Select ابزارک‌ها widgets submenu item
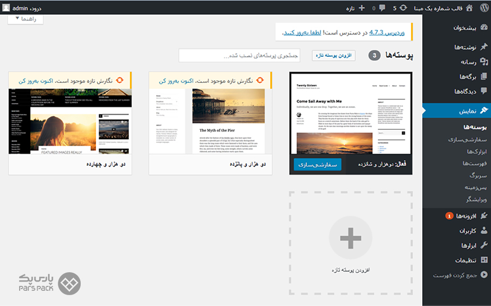491x306 pixels. (477, 152)
